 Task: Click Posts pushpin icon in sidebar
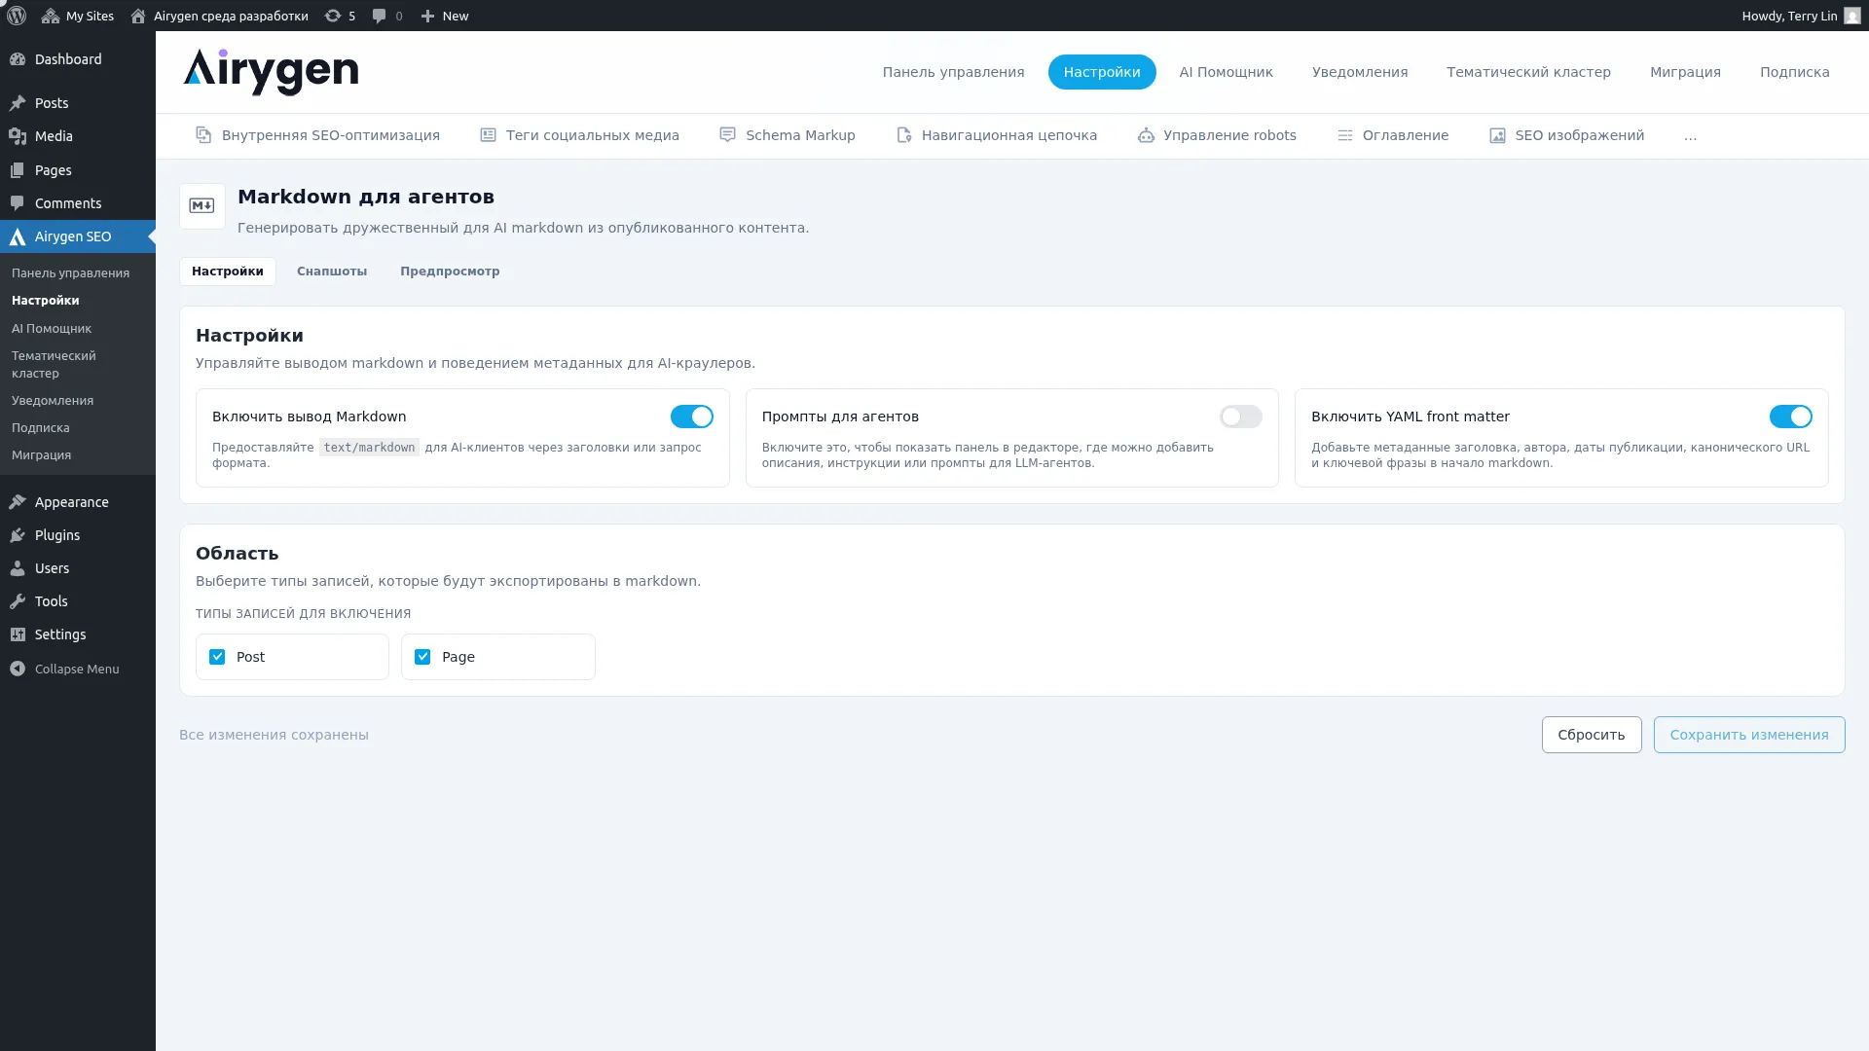point(18,103)
